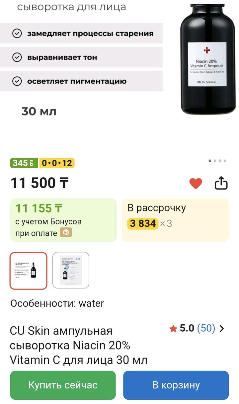
Task: Tap the bonus coin icon near payment
Action: coord(66,233)
